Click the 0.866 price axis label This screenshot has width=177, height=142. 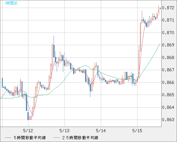click(x=168, y=82)
